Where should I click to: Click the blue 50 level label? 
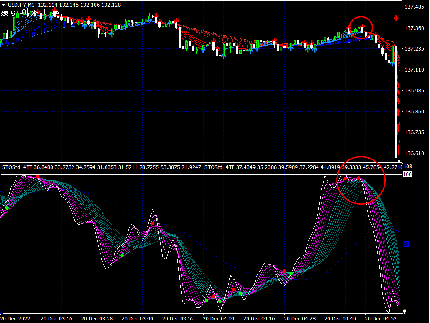(406, 244)
